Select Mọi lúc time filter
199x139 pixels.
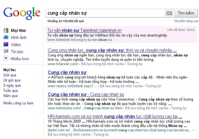coord(10,70)
